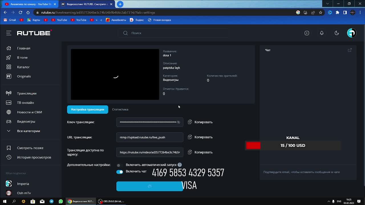Open the RUTUBE profile avatar menu
This screenshot has width=365, height=205.
(x=352, y=33)
